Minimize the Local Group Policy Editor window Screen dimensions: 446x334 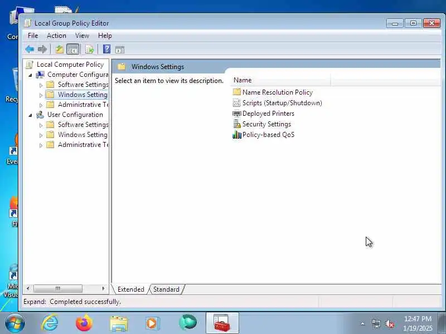[x=395, y=23]
